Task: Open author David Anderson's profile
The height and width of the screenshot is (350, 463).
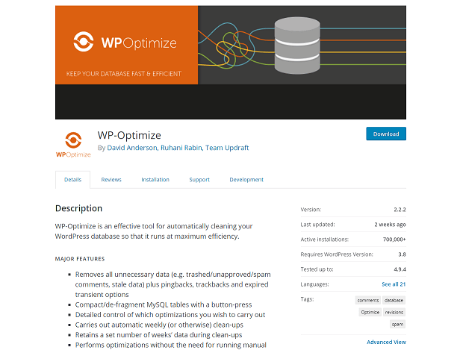Action: pos(133,148)
